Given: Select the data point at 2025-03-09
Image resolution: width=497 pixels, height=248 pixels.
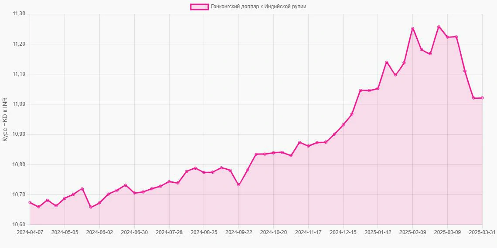Looking at the screenshot, I should pos(447,37).
